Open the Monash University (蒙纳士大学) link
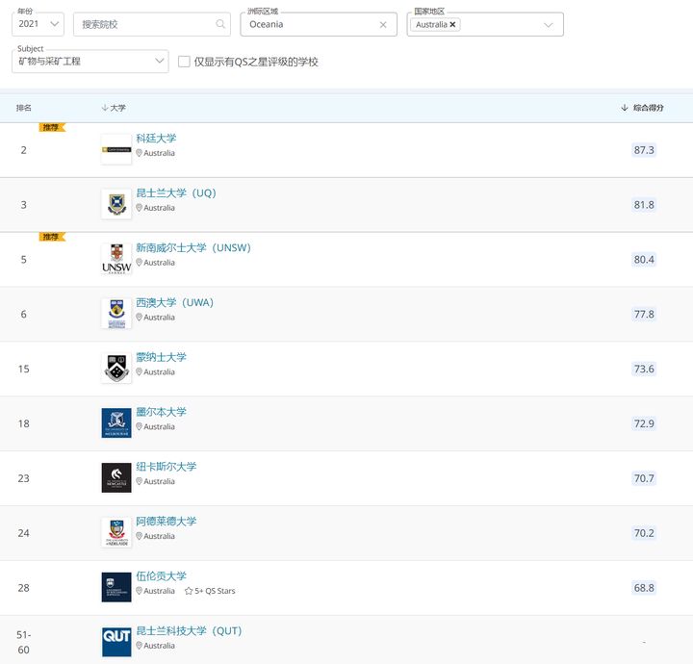693x664 pixels. tap(162, 357)
